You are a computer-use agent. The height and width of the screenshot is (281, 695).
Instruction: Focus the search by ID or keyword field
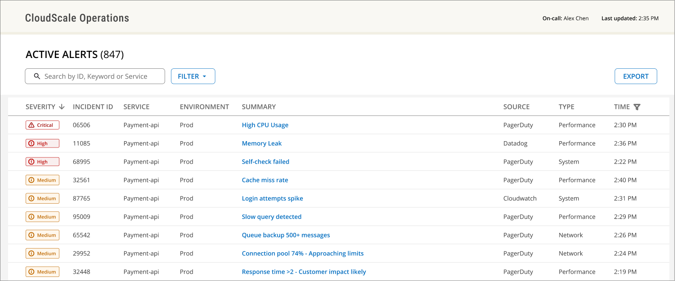pos(101,76)
